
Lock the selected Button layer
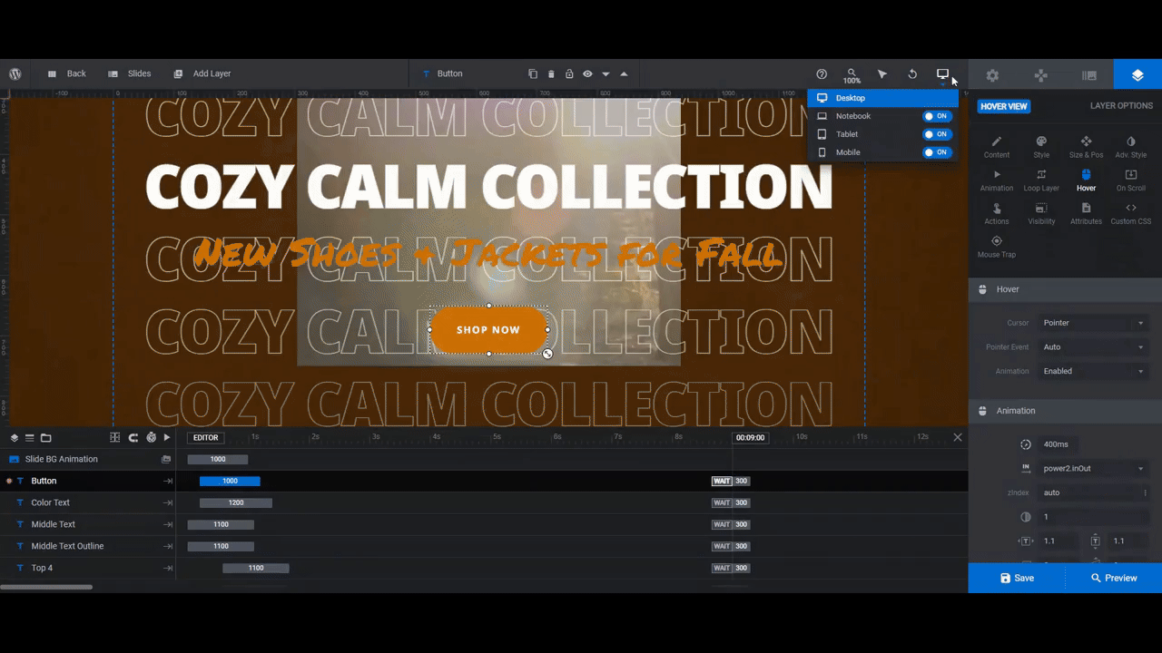(569, 73)
